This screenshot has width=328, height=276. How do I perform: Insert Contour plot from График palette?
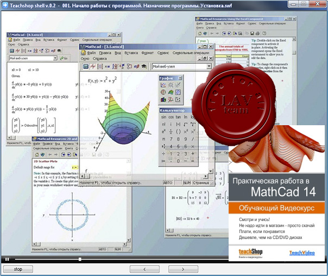tap(178, 93)
